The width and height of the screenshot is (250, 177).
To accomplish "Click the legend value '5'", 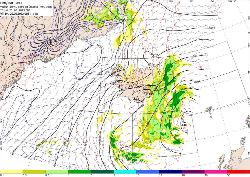I will tap(114, 175).
